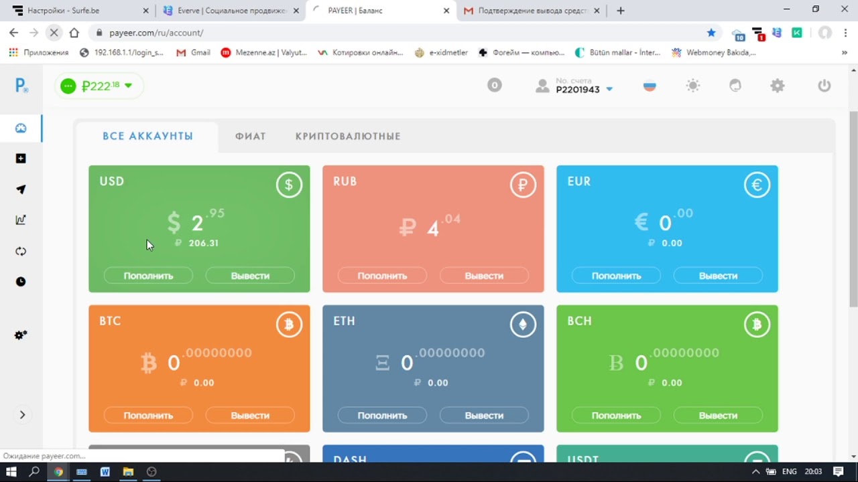Image resolution: width=858 pixels, height=482 pixels.
Task: Stop loading the page
Action: click(x=54, y=32)
